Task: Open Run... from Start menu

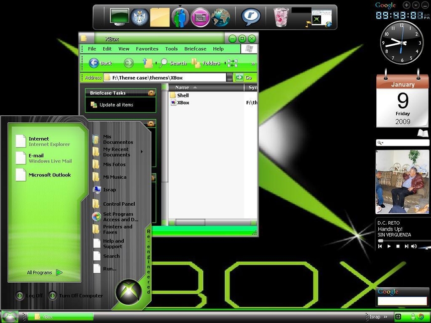Action: point(105,269)
